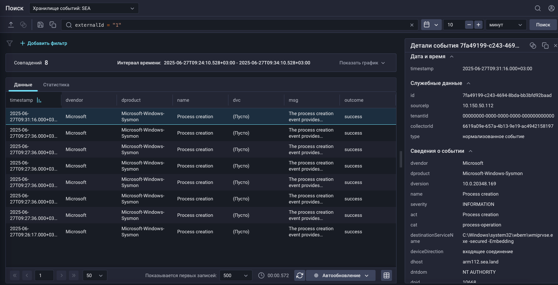Open the минут time unit dropdown
This screenshot has width=558, height=285.
click(x=506, y=25)
